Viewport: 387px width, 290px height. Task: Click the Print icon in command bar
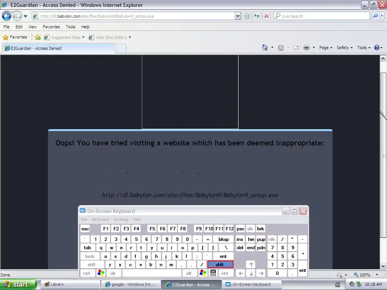[306, 48]
